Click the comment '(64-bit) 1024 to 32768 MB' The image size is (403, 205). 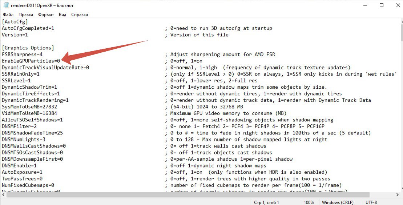207,107
